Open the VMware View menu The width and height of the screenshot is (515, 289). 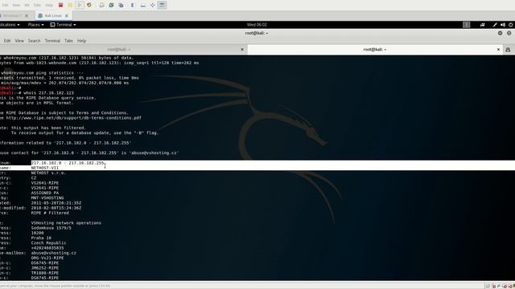16,5
